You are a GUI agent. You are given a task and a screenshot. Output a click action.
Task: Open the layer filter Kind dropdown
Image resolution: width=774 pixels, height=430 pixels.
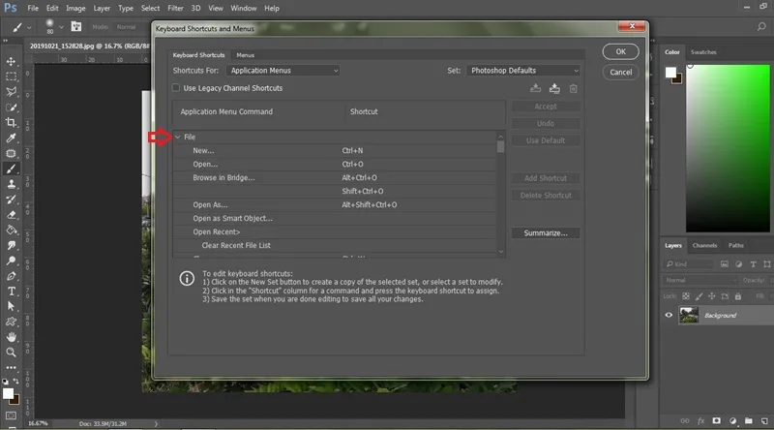coord(688,264)
